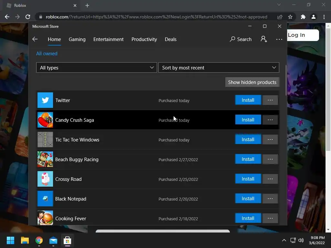Share this page from Chrome address bar

click(280, 17)
